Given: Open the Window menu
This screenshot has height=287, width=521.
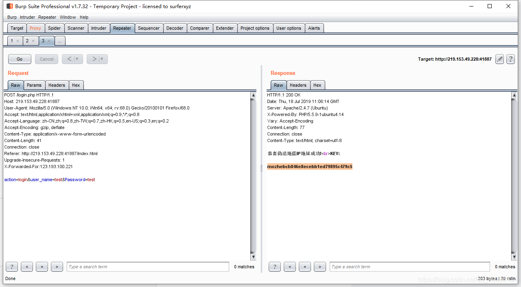Looking at the screenshot, I should (x=68, y=17).
